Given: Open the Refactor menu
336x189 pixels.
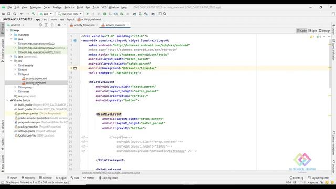Looking at the screenshot, I should point(69,7).
